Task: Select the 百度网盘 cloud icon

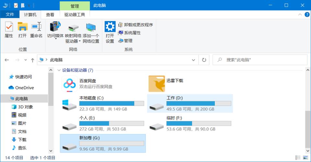Action: point(69,84)
